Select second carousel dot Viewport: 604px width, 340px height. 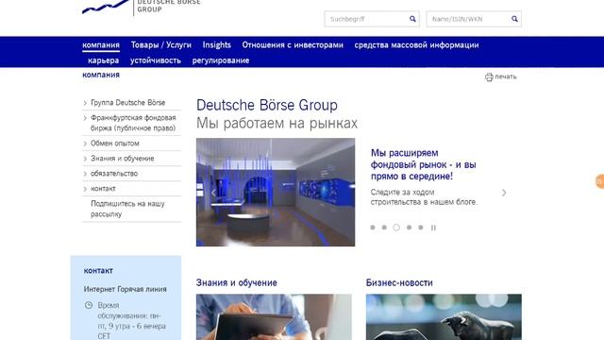coord(384,228)
